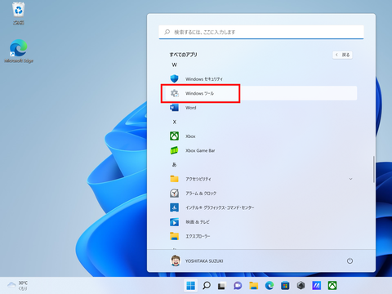The image size is (392, 294).
Task: Open Windows セキュリティ shield icon
Action: [x=174, y=78]
